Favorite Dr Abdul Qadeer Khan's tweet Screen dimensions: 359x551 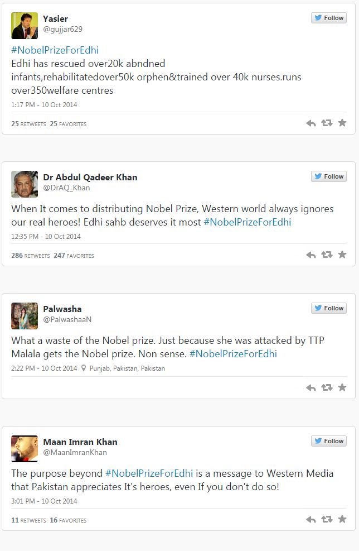[x=342, y=255]
